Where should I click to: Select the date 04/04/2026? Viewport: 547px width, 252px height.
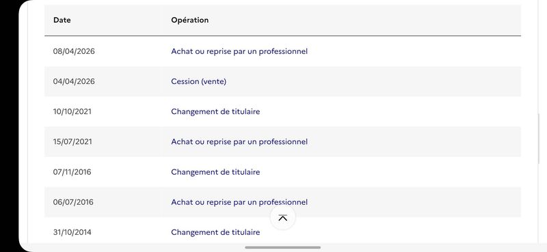[x=74, y=81]
